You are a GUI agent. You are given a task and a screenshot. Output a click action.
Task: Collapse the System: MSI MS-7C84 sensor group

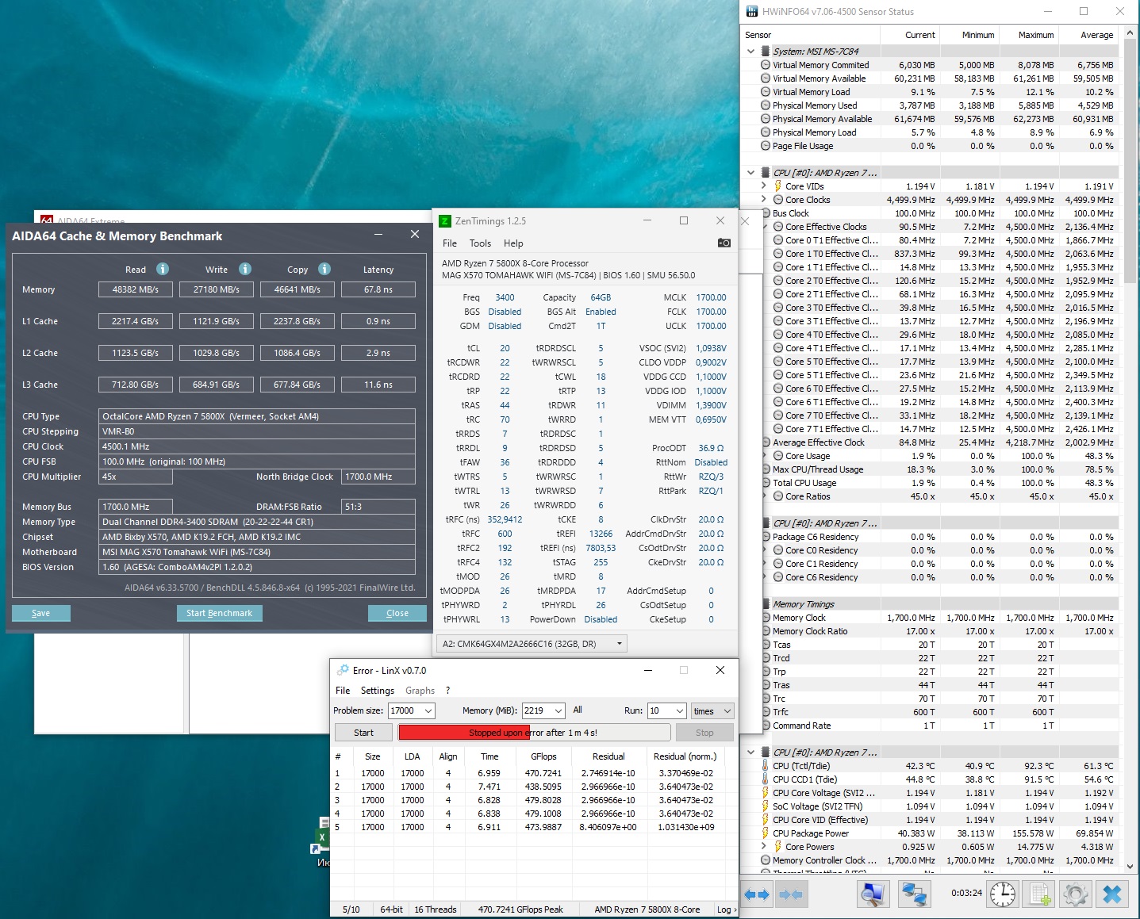click(751, 51)
